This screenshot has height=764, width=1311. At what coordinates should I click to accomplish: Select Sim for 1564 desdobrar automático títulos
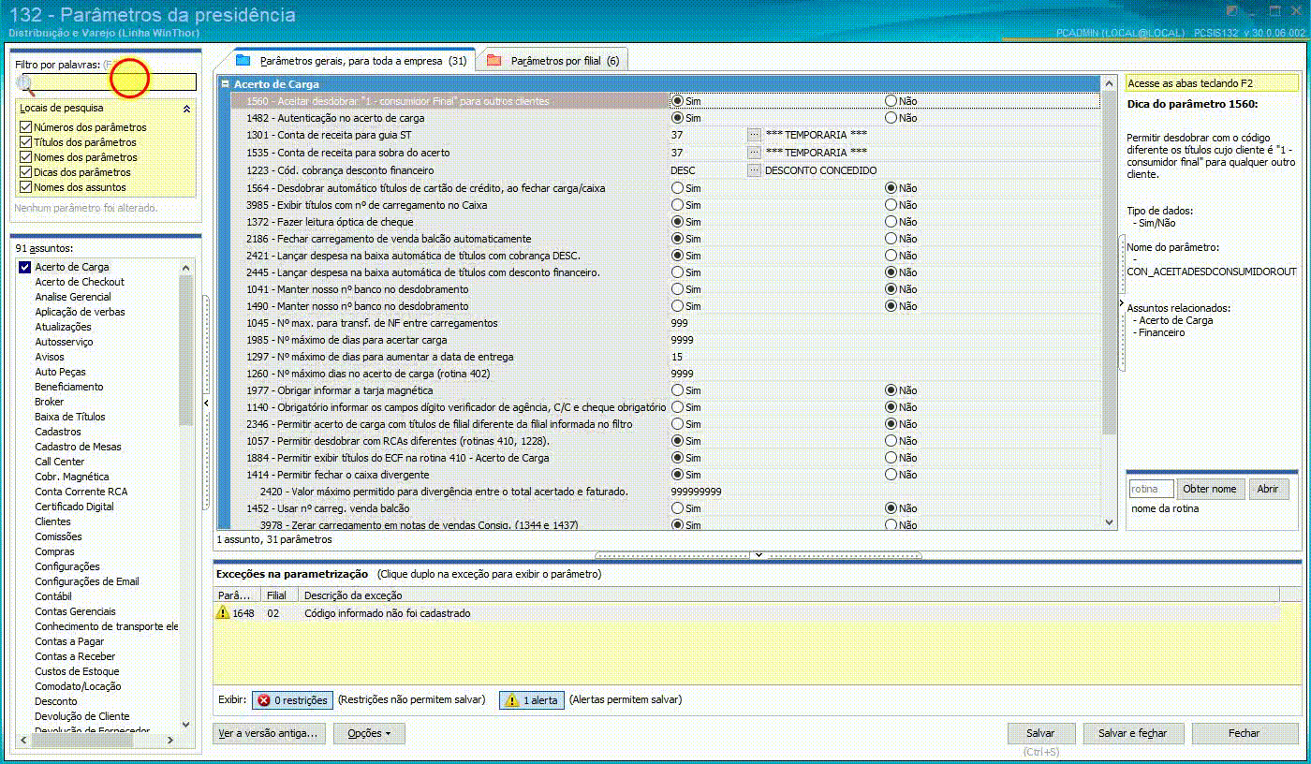click(x=677, y=188)
